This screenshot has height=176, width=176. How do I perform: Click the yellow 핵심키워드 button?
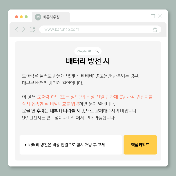click(x=140, y=145)
